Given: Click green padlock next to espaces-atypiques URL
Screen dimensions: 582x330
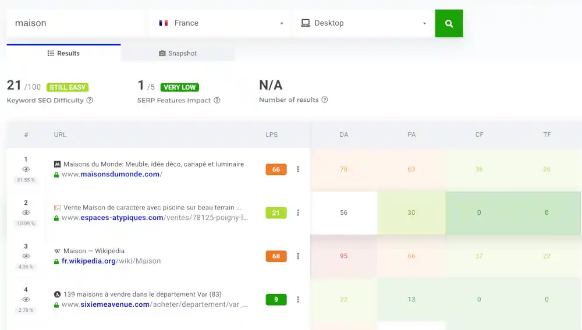Looking at the screenshot, I should pyautogui.click(x=56, y=218).
